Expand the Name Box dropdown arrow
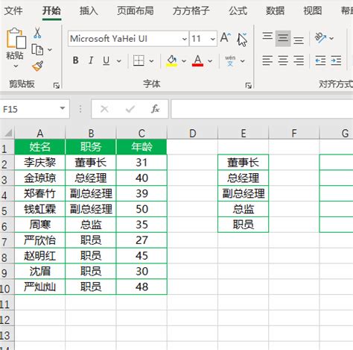 (x=63, y=108)
